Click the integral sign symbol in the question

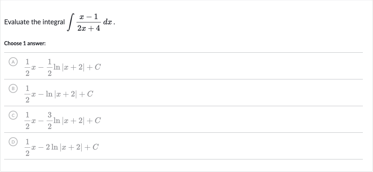tap(71, 22)
